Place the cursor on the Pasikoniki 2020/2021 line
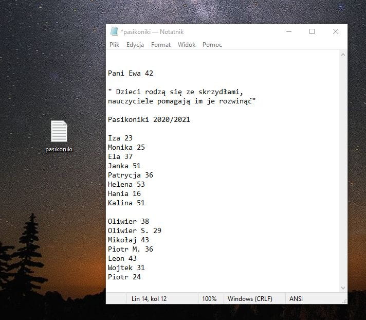 coord(149,120)
